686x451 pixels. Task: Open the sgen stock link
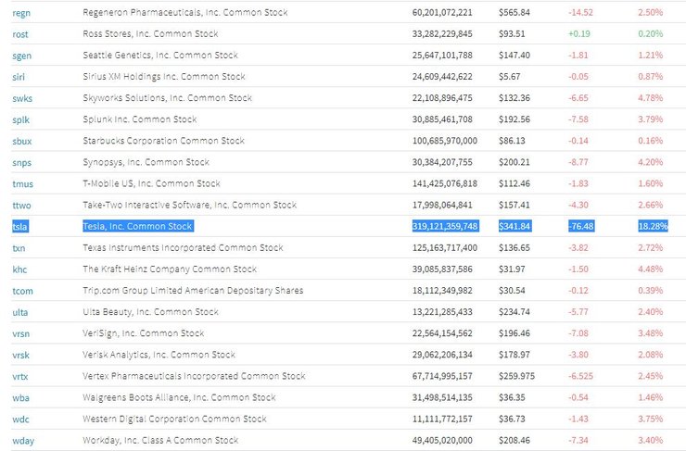pyautogui.click(x=21, y=56)
